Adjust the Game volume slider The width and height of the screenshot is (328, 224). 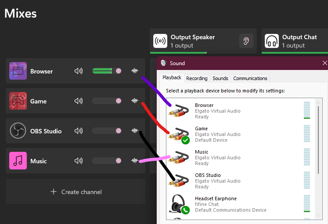[x=107, y=101]
